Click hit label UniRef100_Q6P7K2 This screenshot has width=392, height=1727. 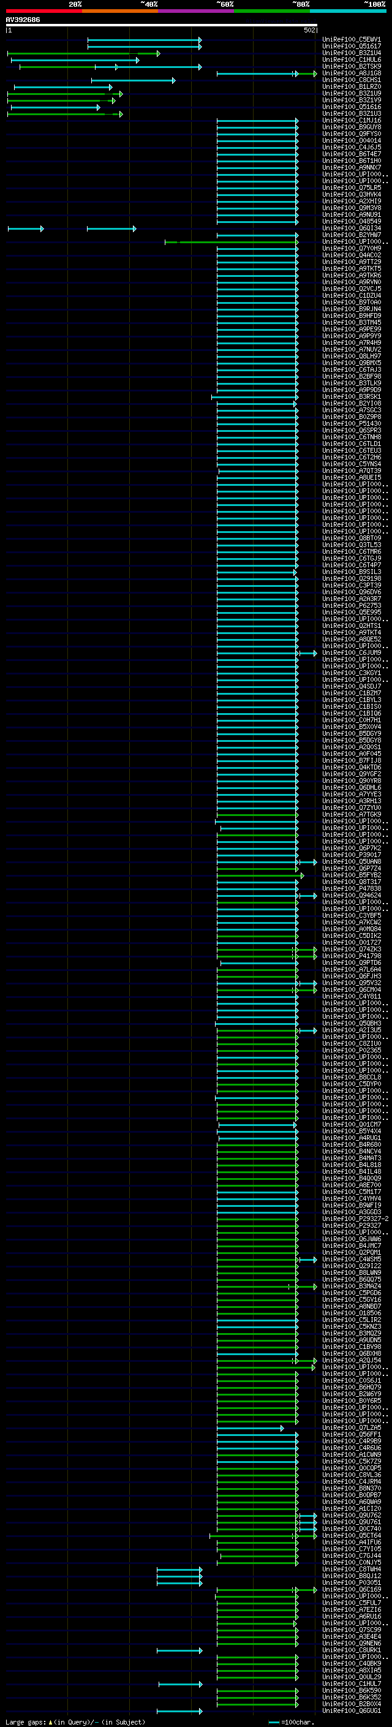pyautogui.click(x=351, y=848)
